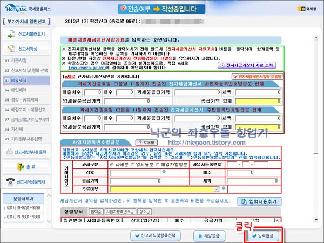Click the main panel scrollbar down arrow
The image size is (324, 243).
(315, 220)
